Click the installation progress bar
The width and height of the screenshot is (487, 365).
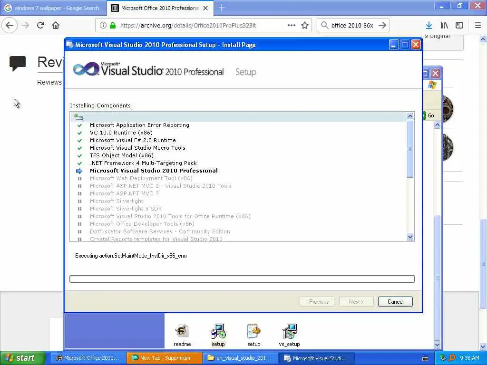[242, 279]
